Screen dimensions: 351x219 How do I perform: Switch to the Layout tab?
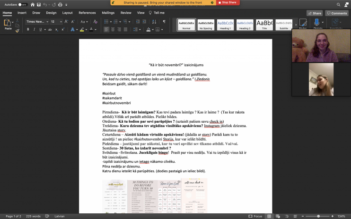click(x=67, y=13)
